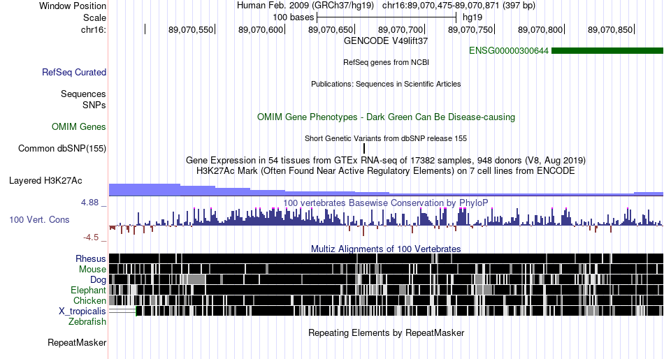Click 100 vertebrates Basewise Conservation by PhyloP title
Image resolution: width=664 pixels, height=359 pixels.
386,203
